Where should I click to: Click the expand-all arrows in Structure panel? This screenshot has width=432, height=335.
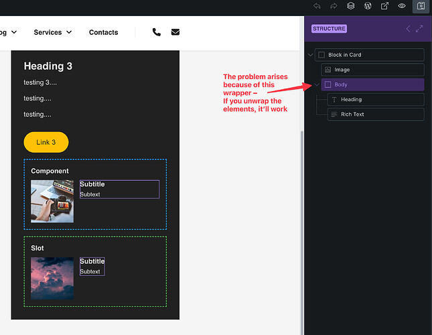tap(419, 29)
